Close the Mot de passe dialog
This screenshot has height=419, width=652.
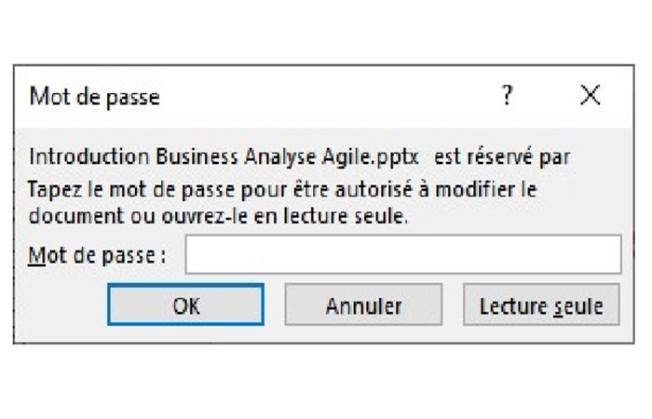point(590,95)
